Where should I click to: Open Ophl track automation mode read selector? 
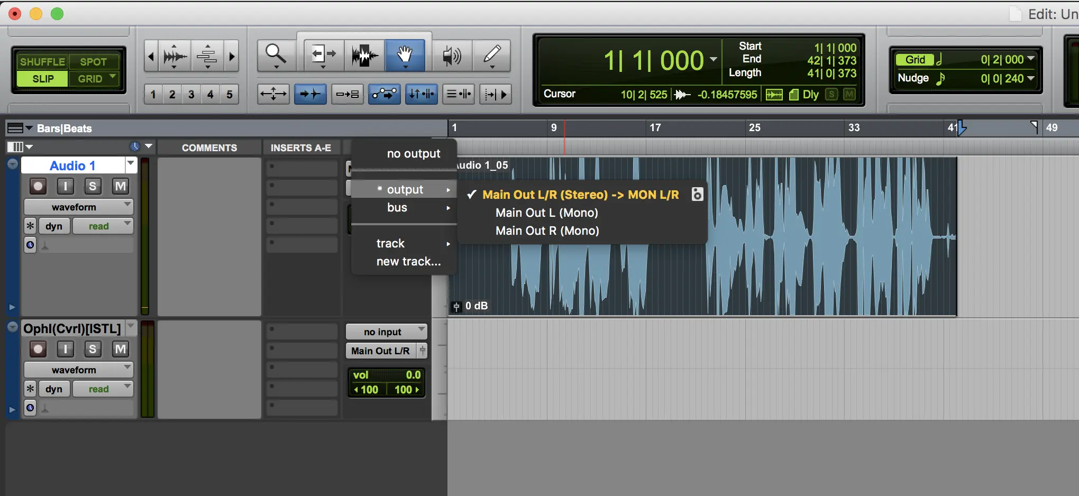pyautogui.click(x=103, y=389)
